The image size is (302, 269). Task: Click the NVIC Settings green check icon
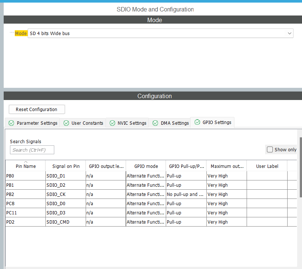(x=112, y=123)
